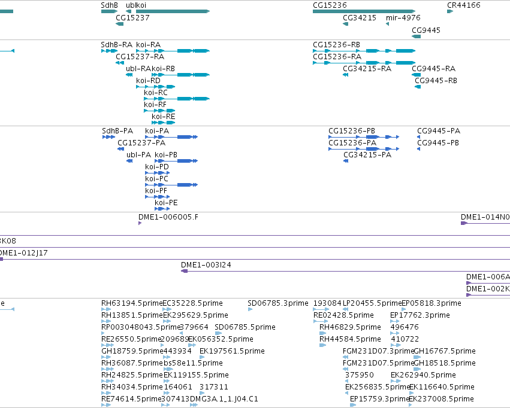The image size is (510, 408).
Task: Open the EK056352.5prime EST
Action: [192, 345]
